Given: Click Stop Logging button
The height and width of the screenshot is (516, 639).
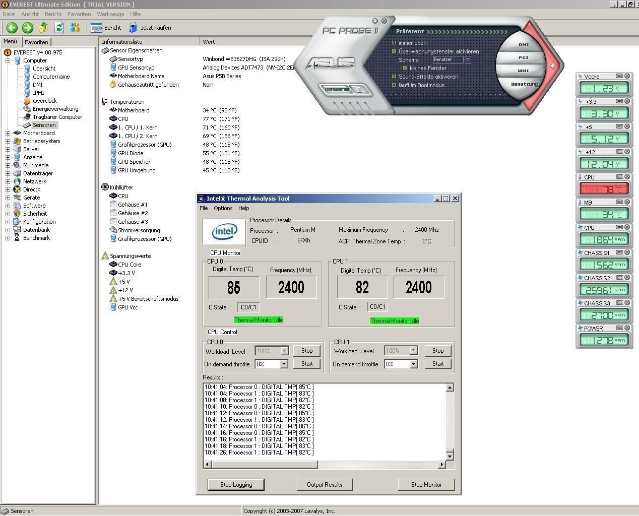Looking at the screenshot, I should (x=236, y=485).
